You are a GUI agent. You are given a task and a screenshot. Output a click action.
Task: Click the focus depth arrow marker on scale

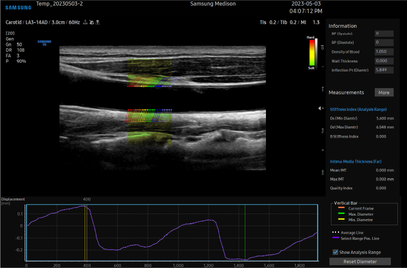320,108
